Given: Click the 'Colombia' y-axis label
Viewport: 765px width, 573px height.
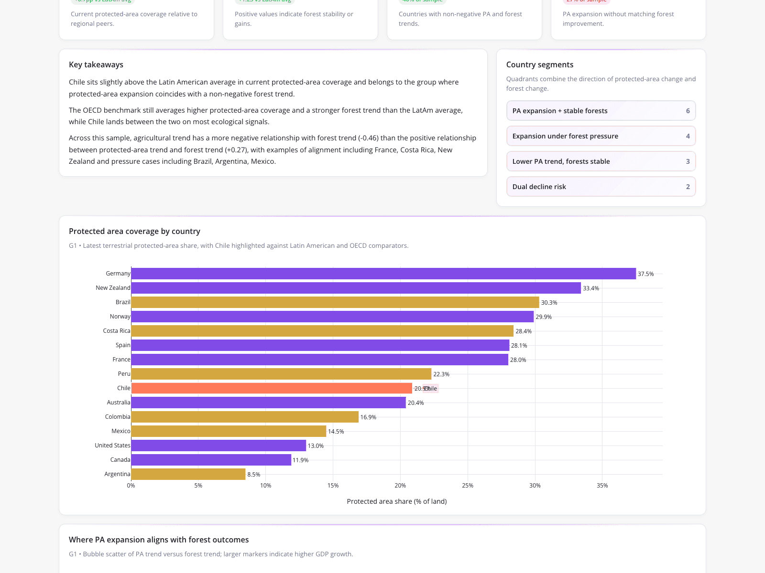Looking at the screenshot, I should 118,417.
